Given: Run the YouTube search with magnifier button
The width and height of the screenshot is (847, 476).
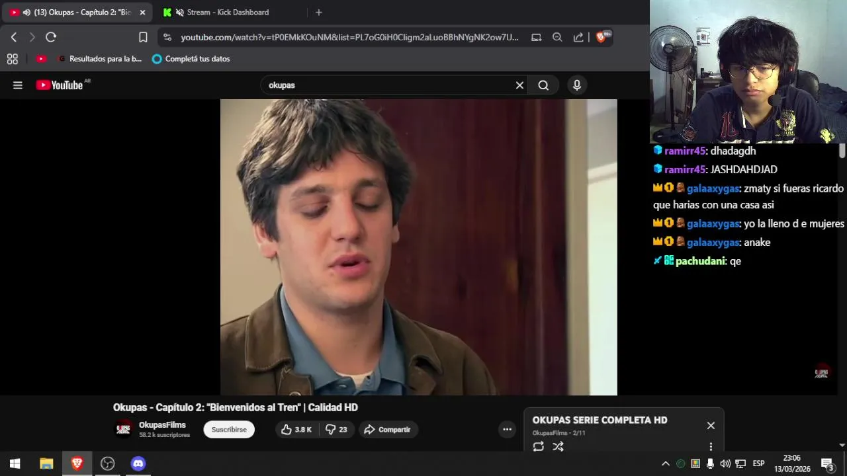Looking at the screenshot, I should click(543, 85).
